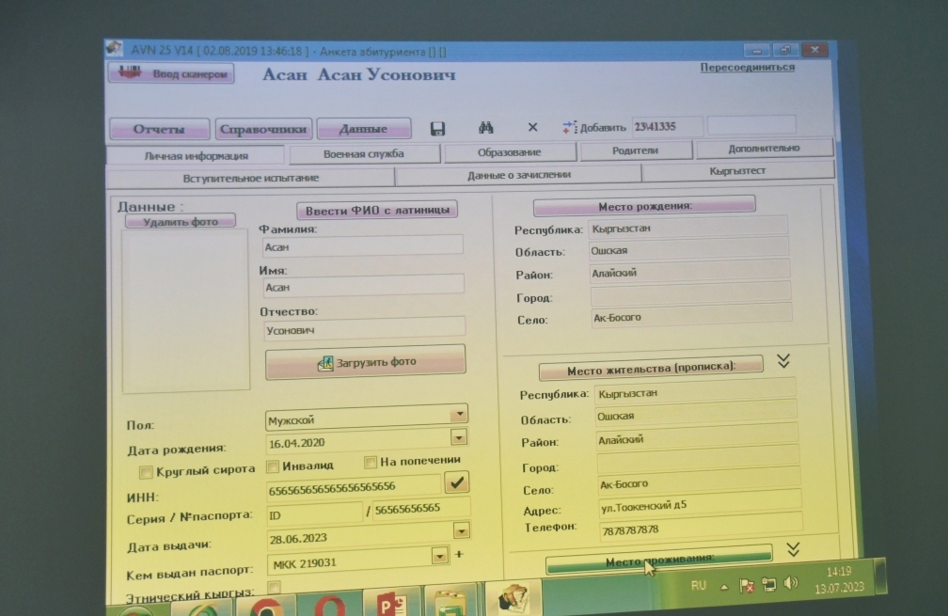Select the Кыргызтест tab
948x616 pixels.
coord(737,171)
